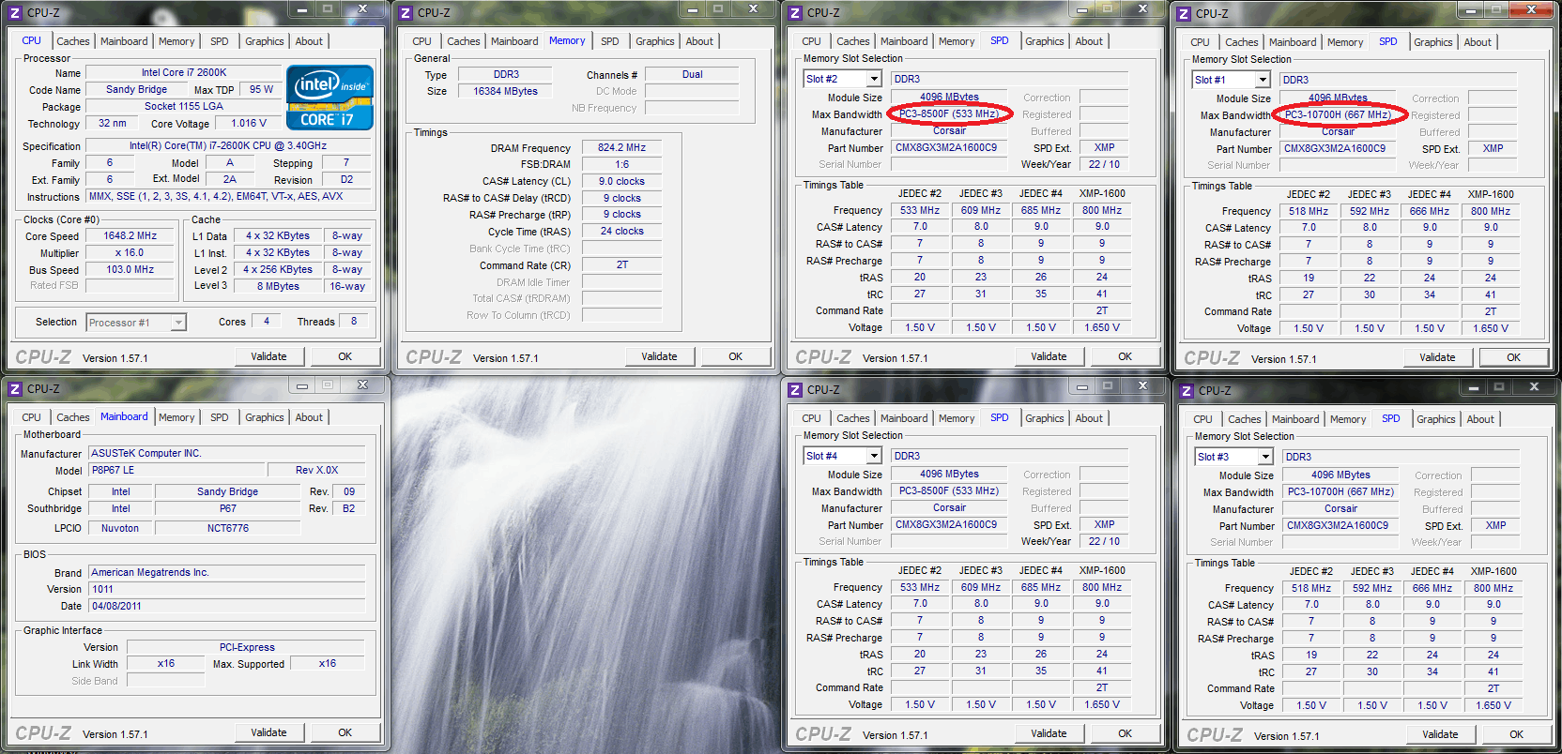Switch to Mainboard tab in the Slot #3 window

click(1295, 419)
